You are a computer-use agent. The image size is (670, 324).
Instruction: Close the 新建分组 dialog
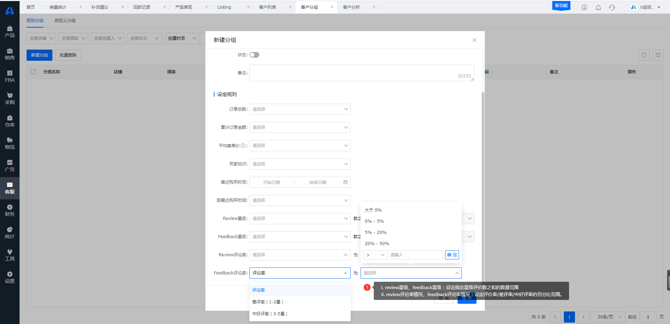474,40
